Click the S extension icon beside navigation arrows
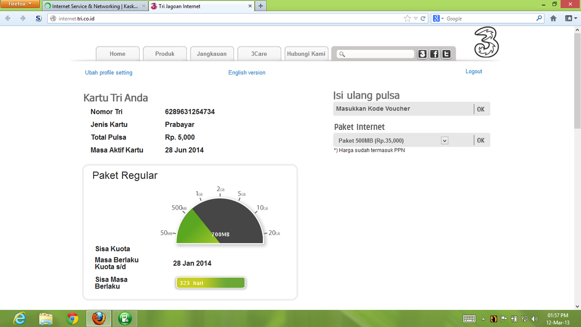The height and width of the screenshot is (327, 581). coord(39,19)
